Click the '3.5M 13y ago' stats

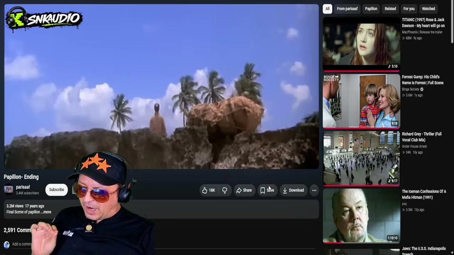pyautogui.click(x=413, y=210)
